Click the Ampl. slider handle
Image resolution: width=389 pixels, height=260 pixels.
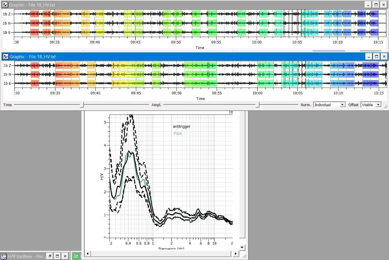tap(258, 105)
